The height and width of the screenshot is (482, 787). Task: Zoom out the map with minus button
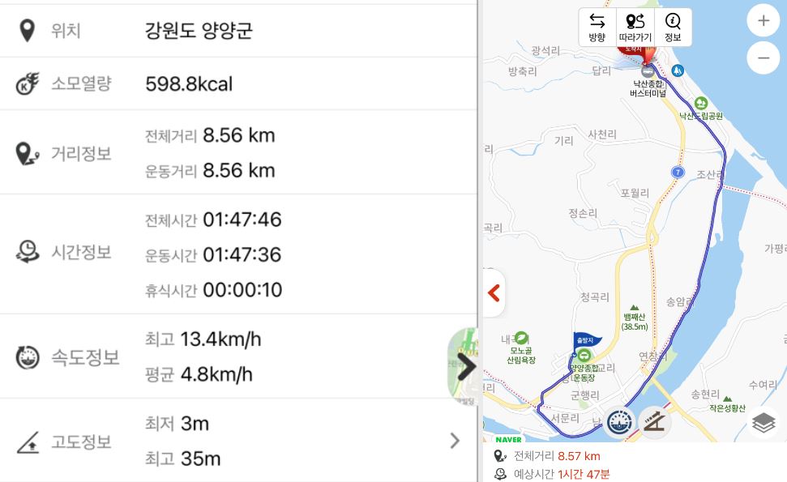coord(763,58)
